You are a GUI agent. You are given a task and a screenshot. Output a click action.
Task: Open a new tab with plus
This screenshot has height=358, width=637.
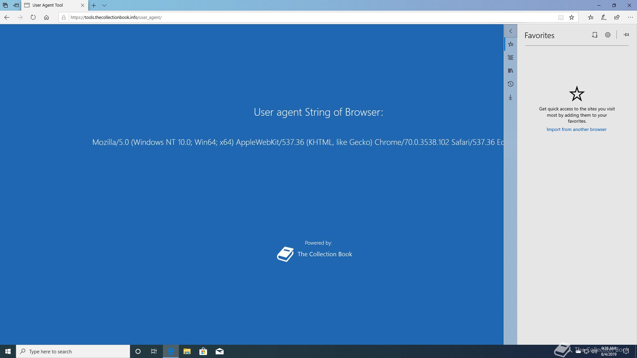[x=94, y=5]
